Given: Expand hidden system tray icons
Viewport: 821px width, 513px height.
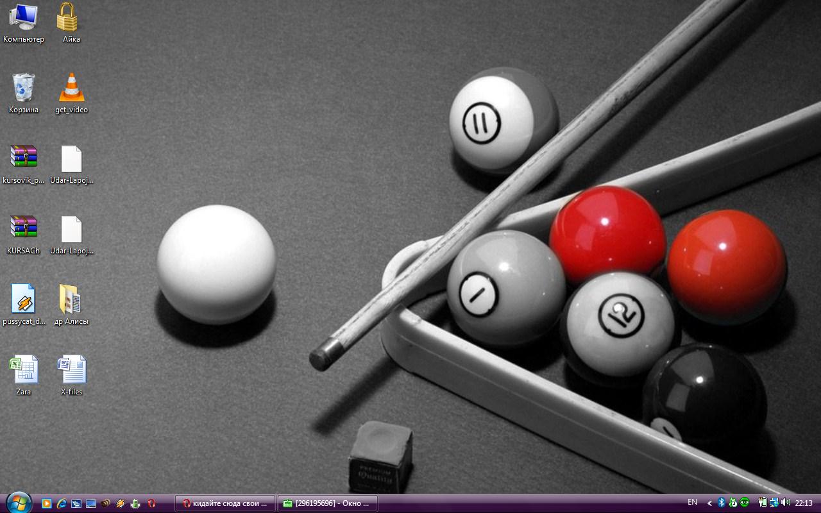Looking at the screenshot, I should (709, 503).
